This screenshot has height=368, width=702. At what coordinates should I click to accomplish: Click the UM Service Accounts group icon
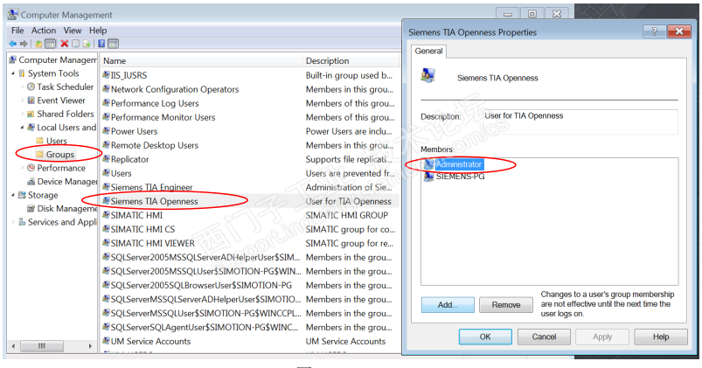coord(106,341)
